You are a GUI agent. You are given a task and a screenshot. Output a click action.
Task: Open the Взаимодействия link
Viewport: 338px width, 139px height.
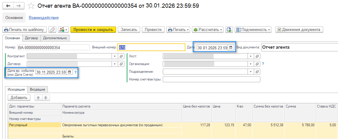[x=43, y=18]
